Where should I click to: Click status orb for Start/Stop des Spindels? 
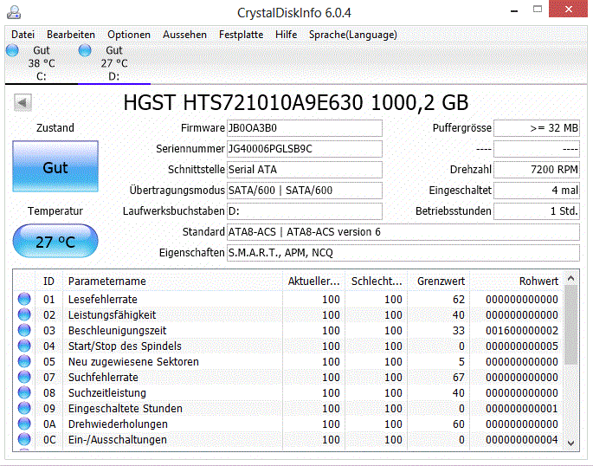tap(24, 346)
